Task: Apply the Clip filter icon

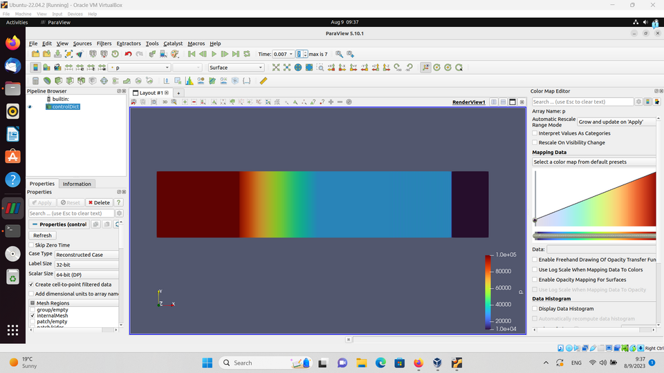Action: [58, 81]
